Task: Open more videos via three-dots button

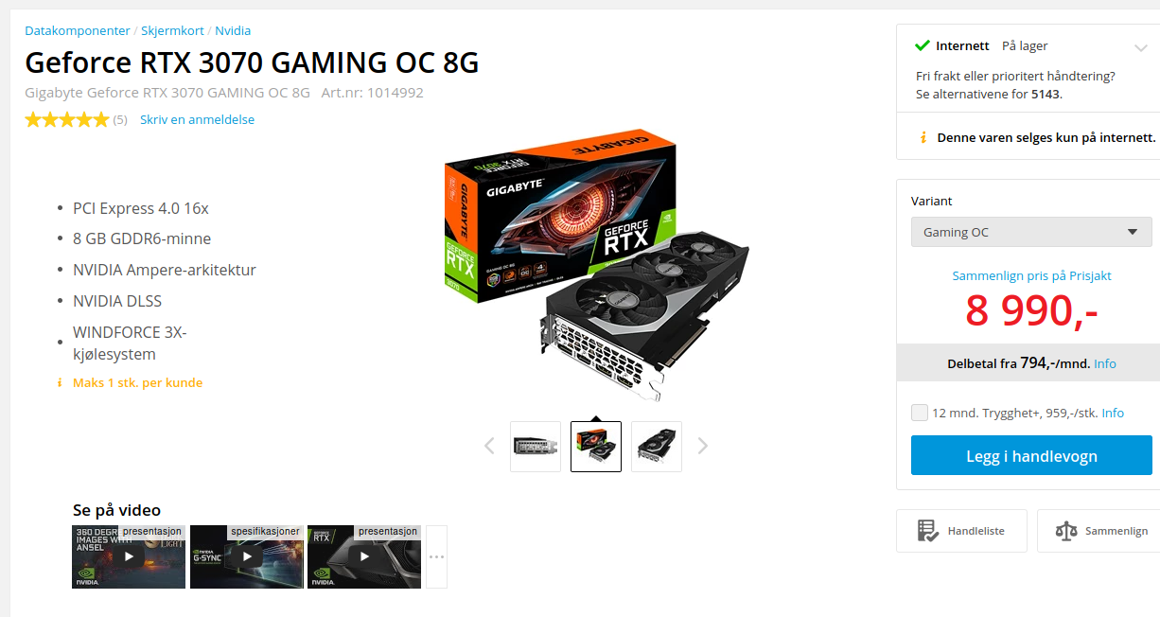Action: coord(436,556)
